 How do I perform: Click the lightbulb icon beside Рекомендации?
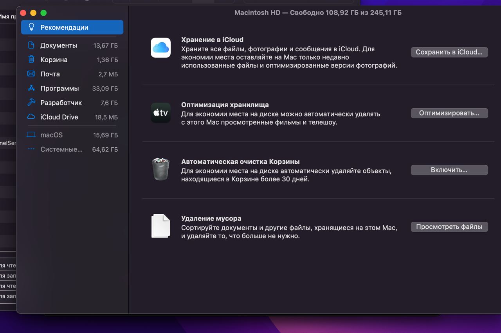click(x=32, y=27)
